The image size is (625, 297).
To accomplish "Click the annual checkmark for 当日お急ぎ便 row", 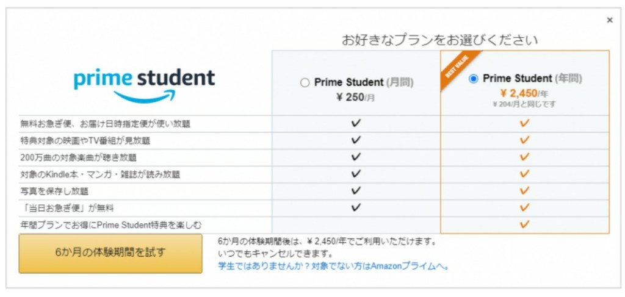I will click(x=524, y=207).
